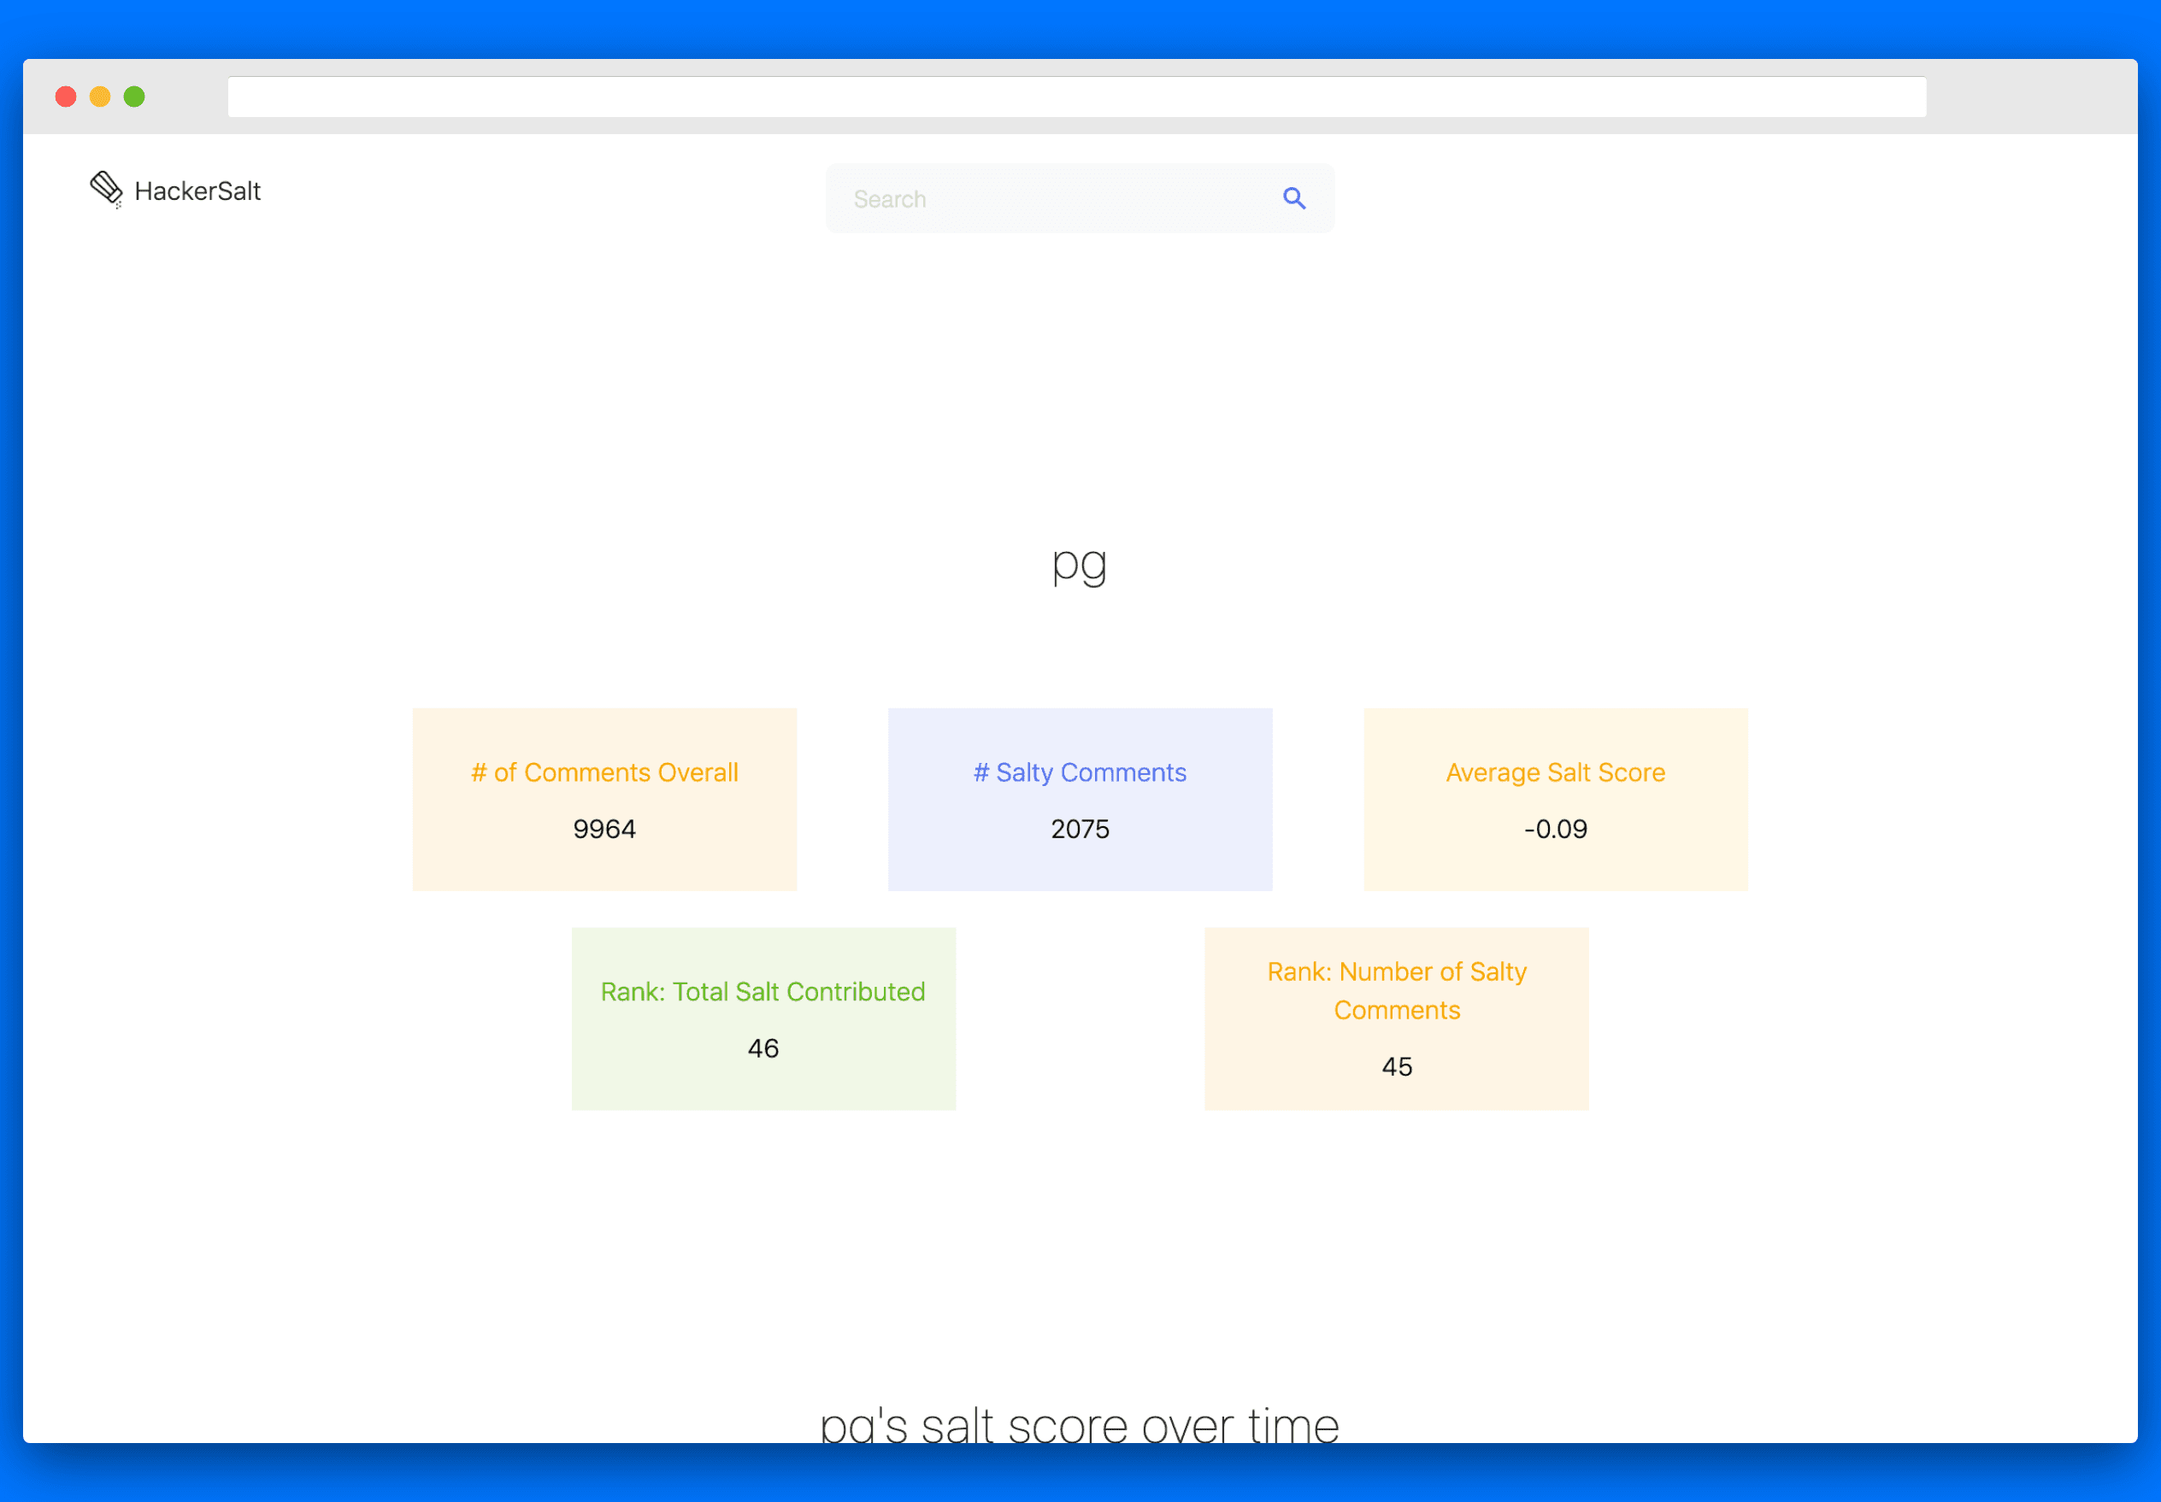Click the -0.09 average score value

tap(1555, 829)
